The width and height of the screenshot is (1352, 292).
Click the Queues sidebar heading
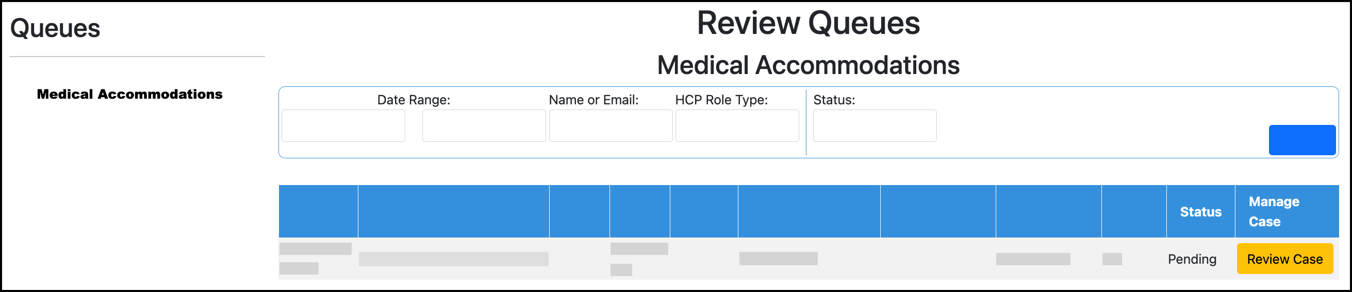pyautogui.click(x=55, y=28)
